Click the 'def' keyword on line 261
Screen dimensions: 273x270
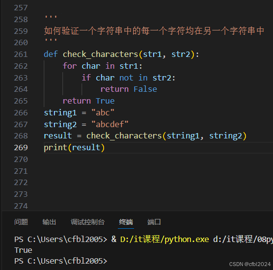pos(51,54)
